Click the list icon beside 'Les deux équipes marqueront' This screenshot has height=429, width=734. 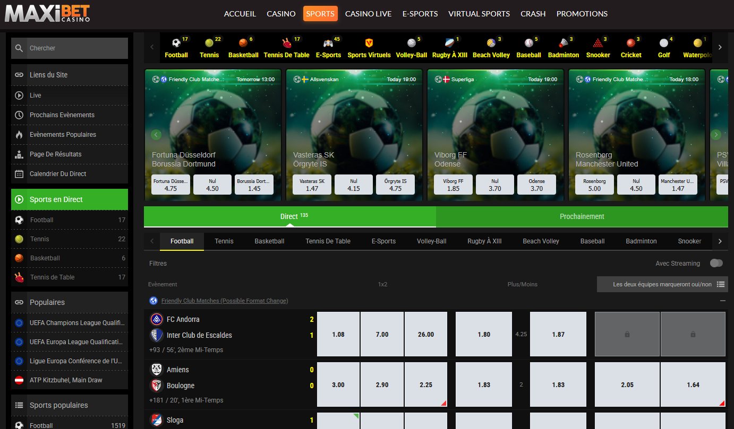pyautogui.click(x=721, y=284)
